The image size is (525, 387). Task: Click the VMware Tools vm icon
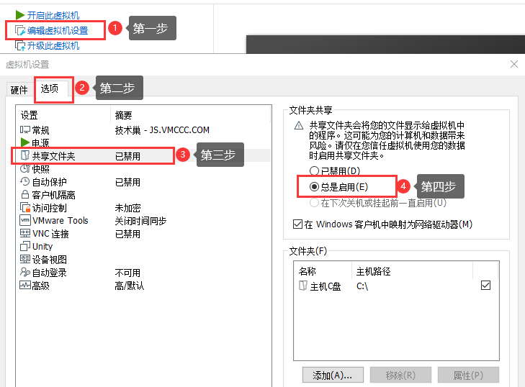click(x=25, y=220)
